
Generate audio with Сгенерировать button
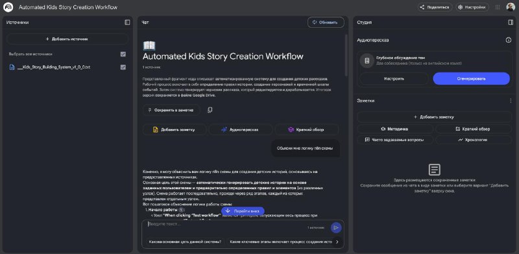[472, 78]
